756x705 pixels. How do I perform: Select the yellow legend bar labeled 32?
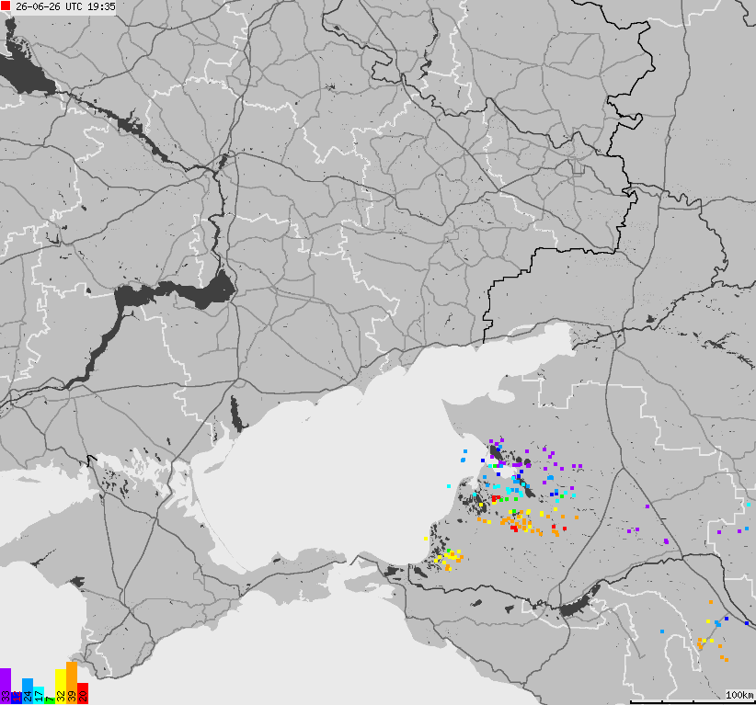click(x=61, y=687)
